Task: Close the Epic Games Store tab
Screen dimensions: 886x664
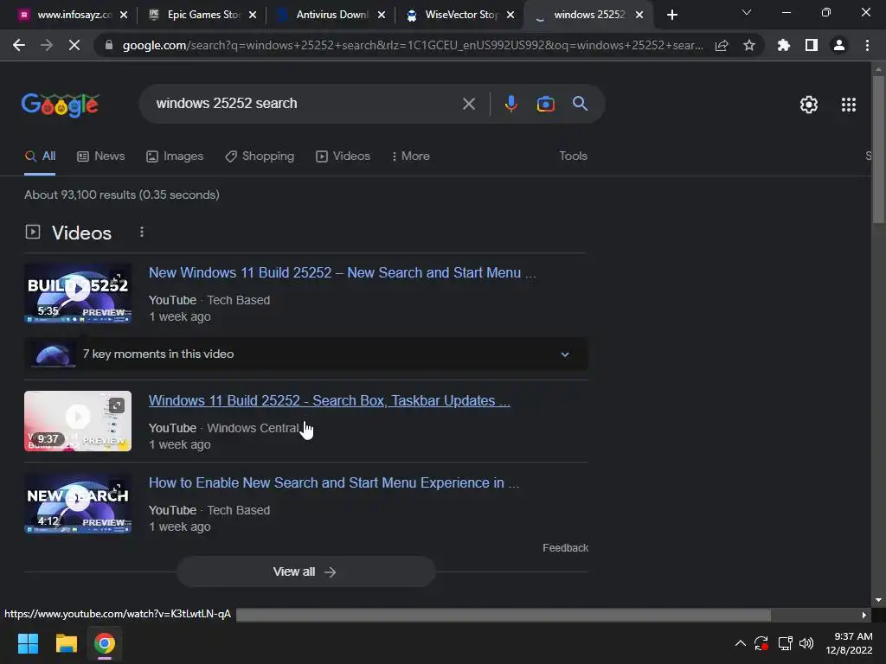Action: [253, 15]
